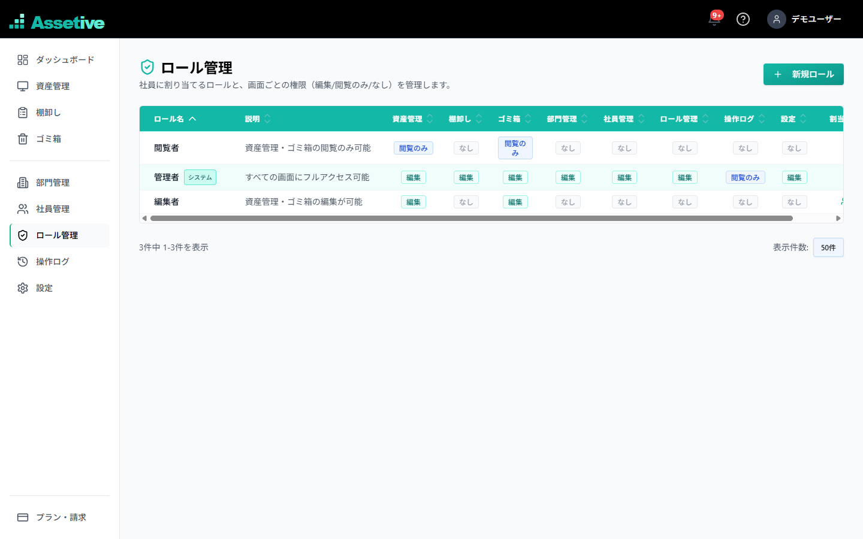
Task: Click なし badge in 閲覧者 操作ログ cell
Action: coord(746,148)
